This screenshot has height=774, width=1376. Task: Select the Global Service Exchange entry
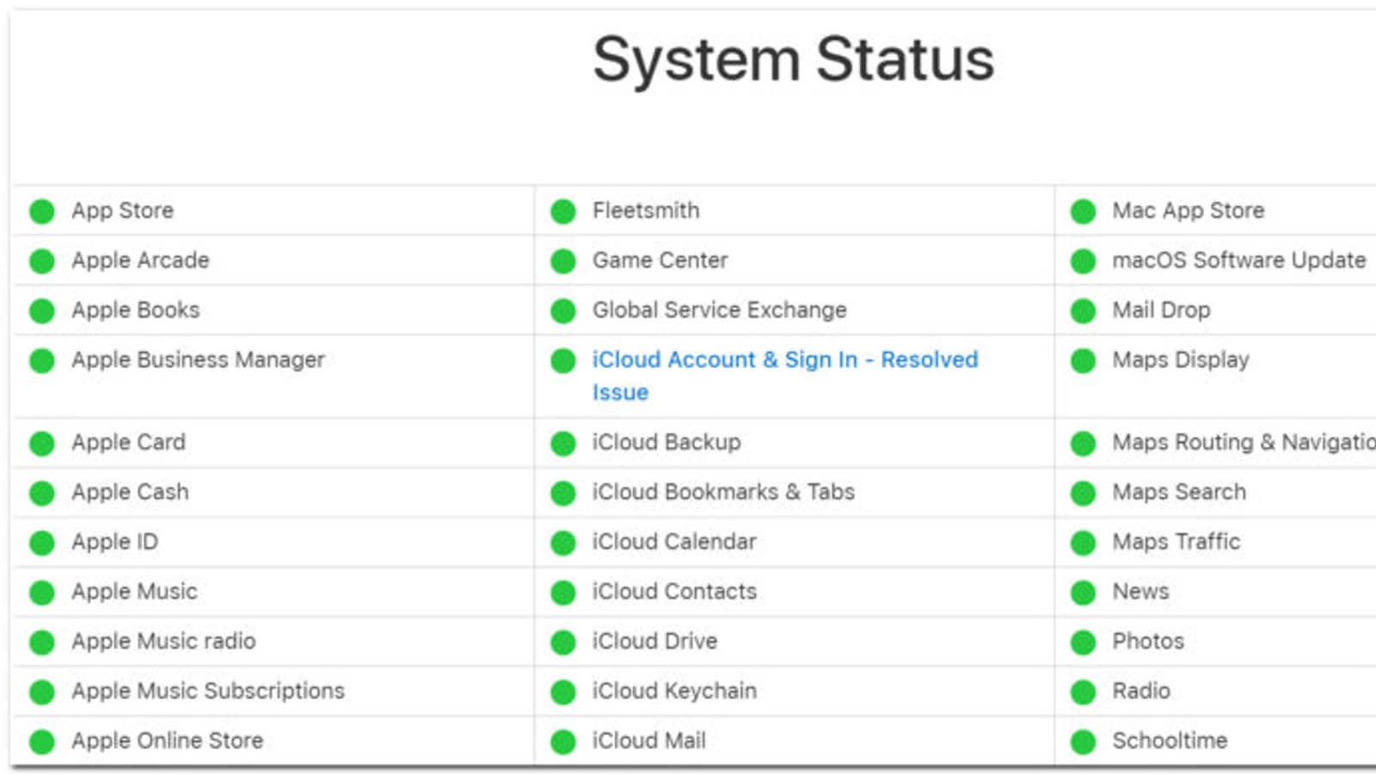[719, 310]
